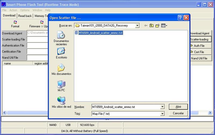Open Mis documentos shortcut
Screen dimensions: 215x135
coord(61,70)
